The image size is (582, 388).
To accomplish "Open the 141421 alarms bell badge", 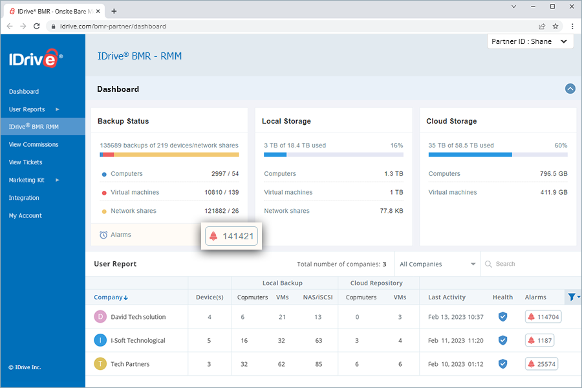I will pos(232,236).
